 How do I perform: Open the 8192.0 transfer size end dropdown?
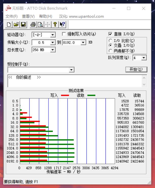coord(83,42)
